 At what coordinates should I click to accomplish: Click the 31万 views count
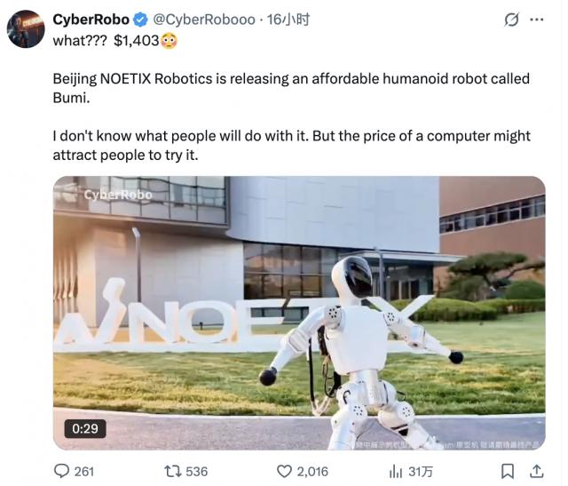421,472
